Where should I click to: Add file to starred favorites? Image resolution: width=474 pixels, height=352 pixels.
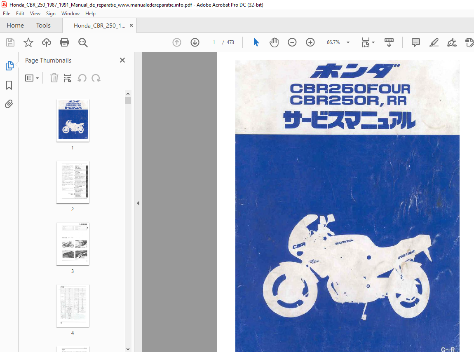click(28, 42)
